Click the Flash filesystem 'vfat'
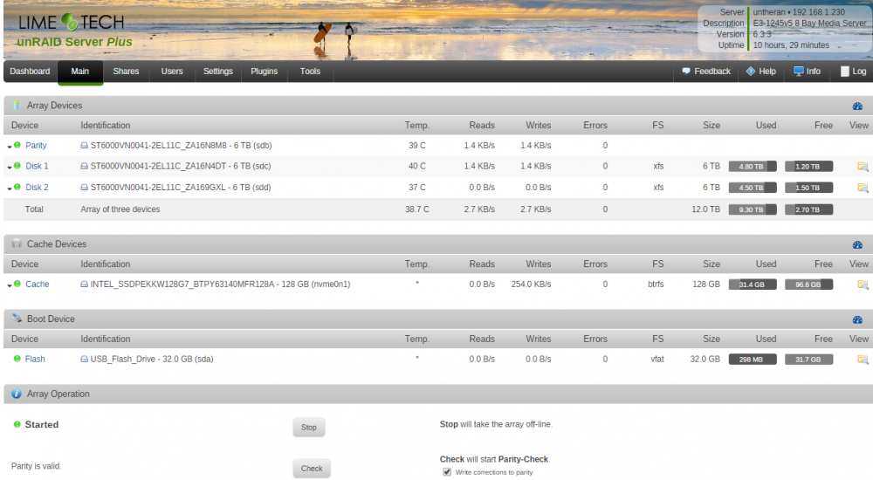Screen dimensions: 873x480 point(657,360)
